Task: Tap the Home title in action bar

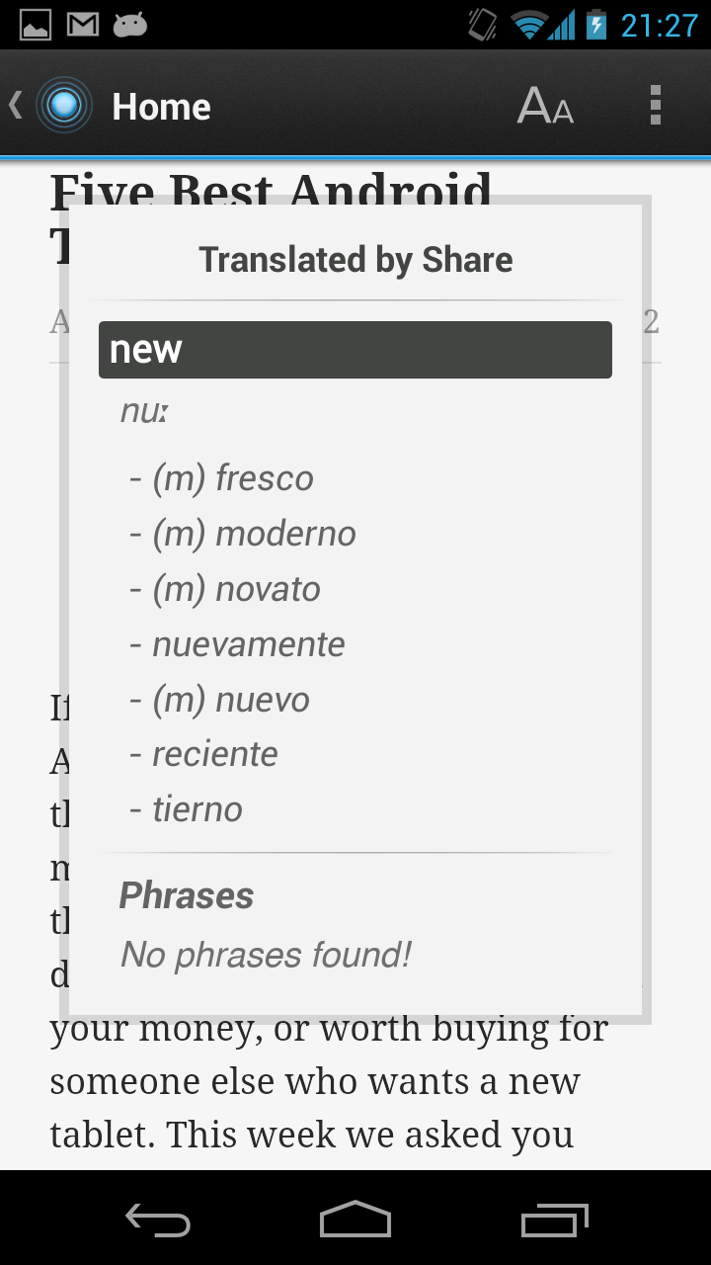Action: point(161,107)
